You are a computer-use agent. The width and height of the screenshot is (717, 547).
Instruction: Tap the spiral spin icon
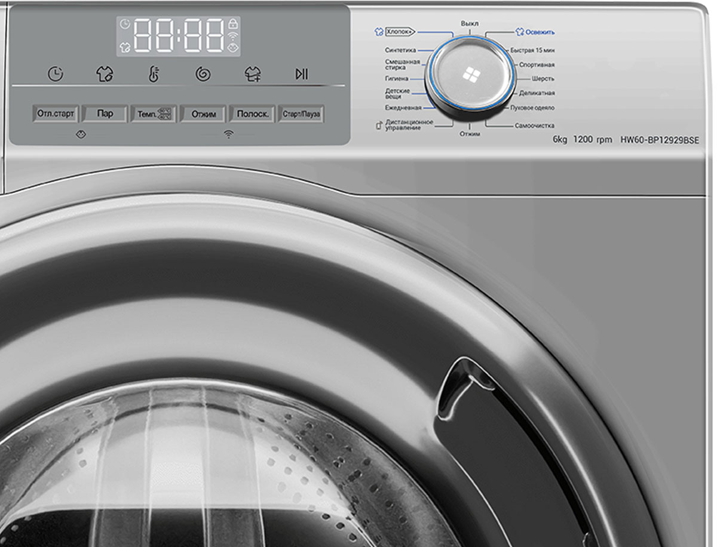pos(203,74)
